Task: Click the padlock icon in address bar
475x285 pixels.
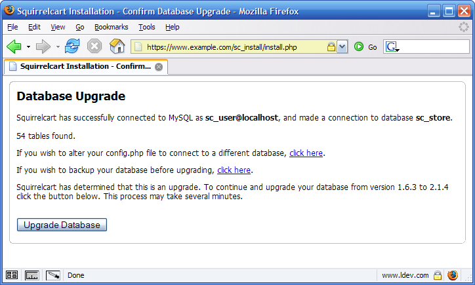Action: (x=331, y=47)
